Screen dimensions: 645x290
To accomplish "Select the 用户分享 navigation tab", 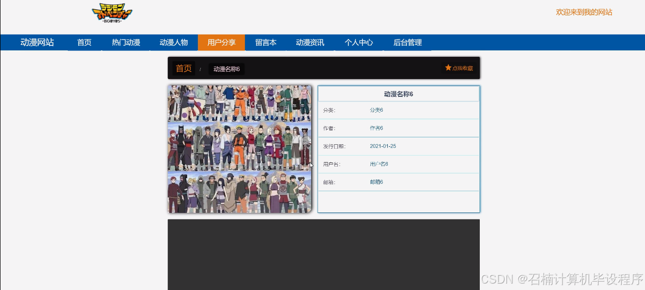I will [221, 42].
